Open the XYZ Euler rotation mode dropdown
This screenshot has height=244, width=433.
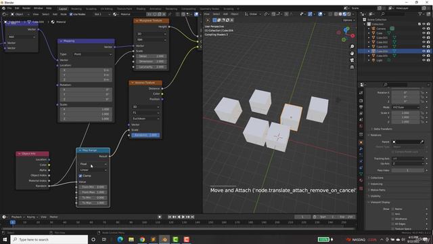coord(405,107)
